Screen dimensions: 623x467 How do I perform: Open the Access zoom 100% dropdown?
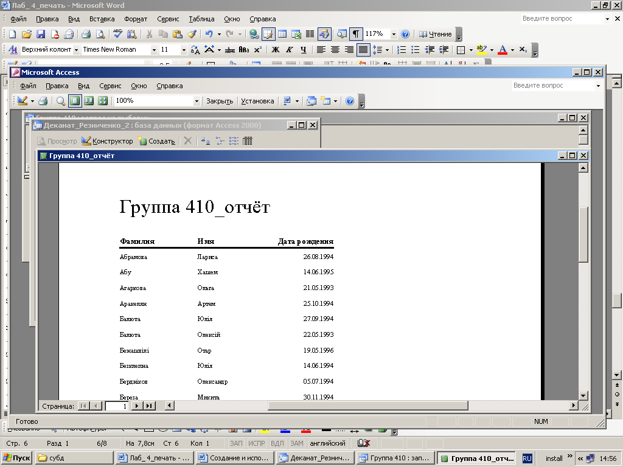pos(197,102)
